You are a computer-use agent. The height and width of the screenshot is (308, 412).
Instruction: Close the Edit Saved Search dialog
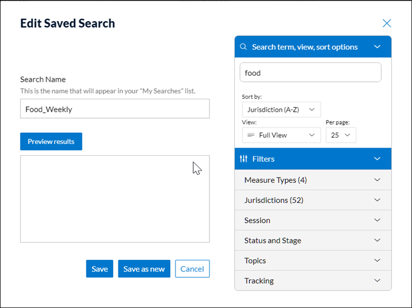387,24
